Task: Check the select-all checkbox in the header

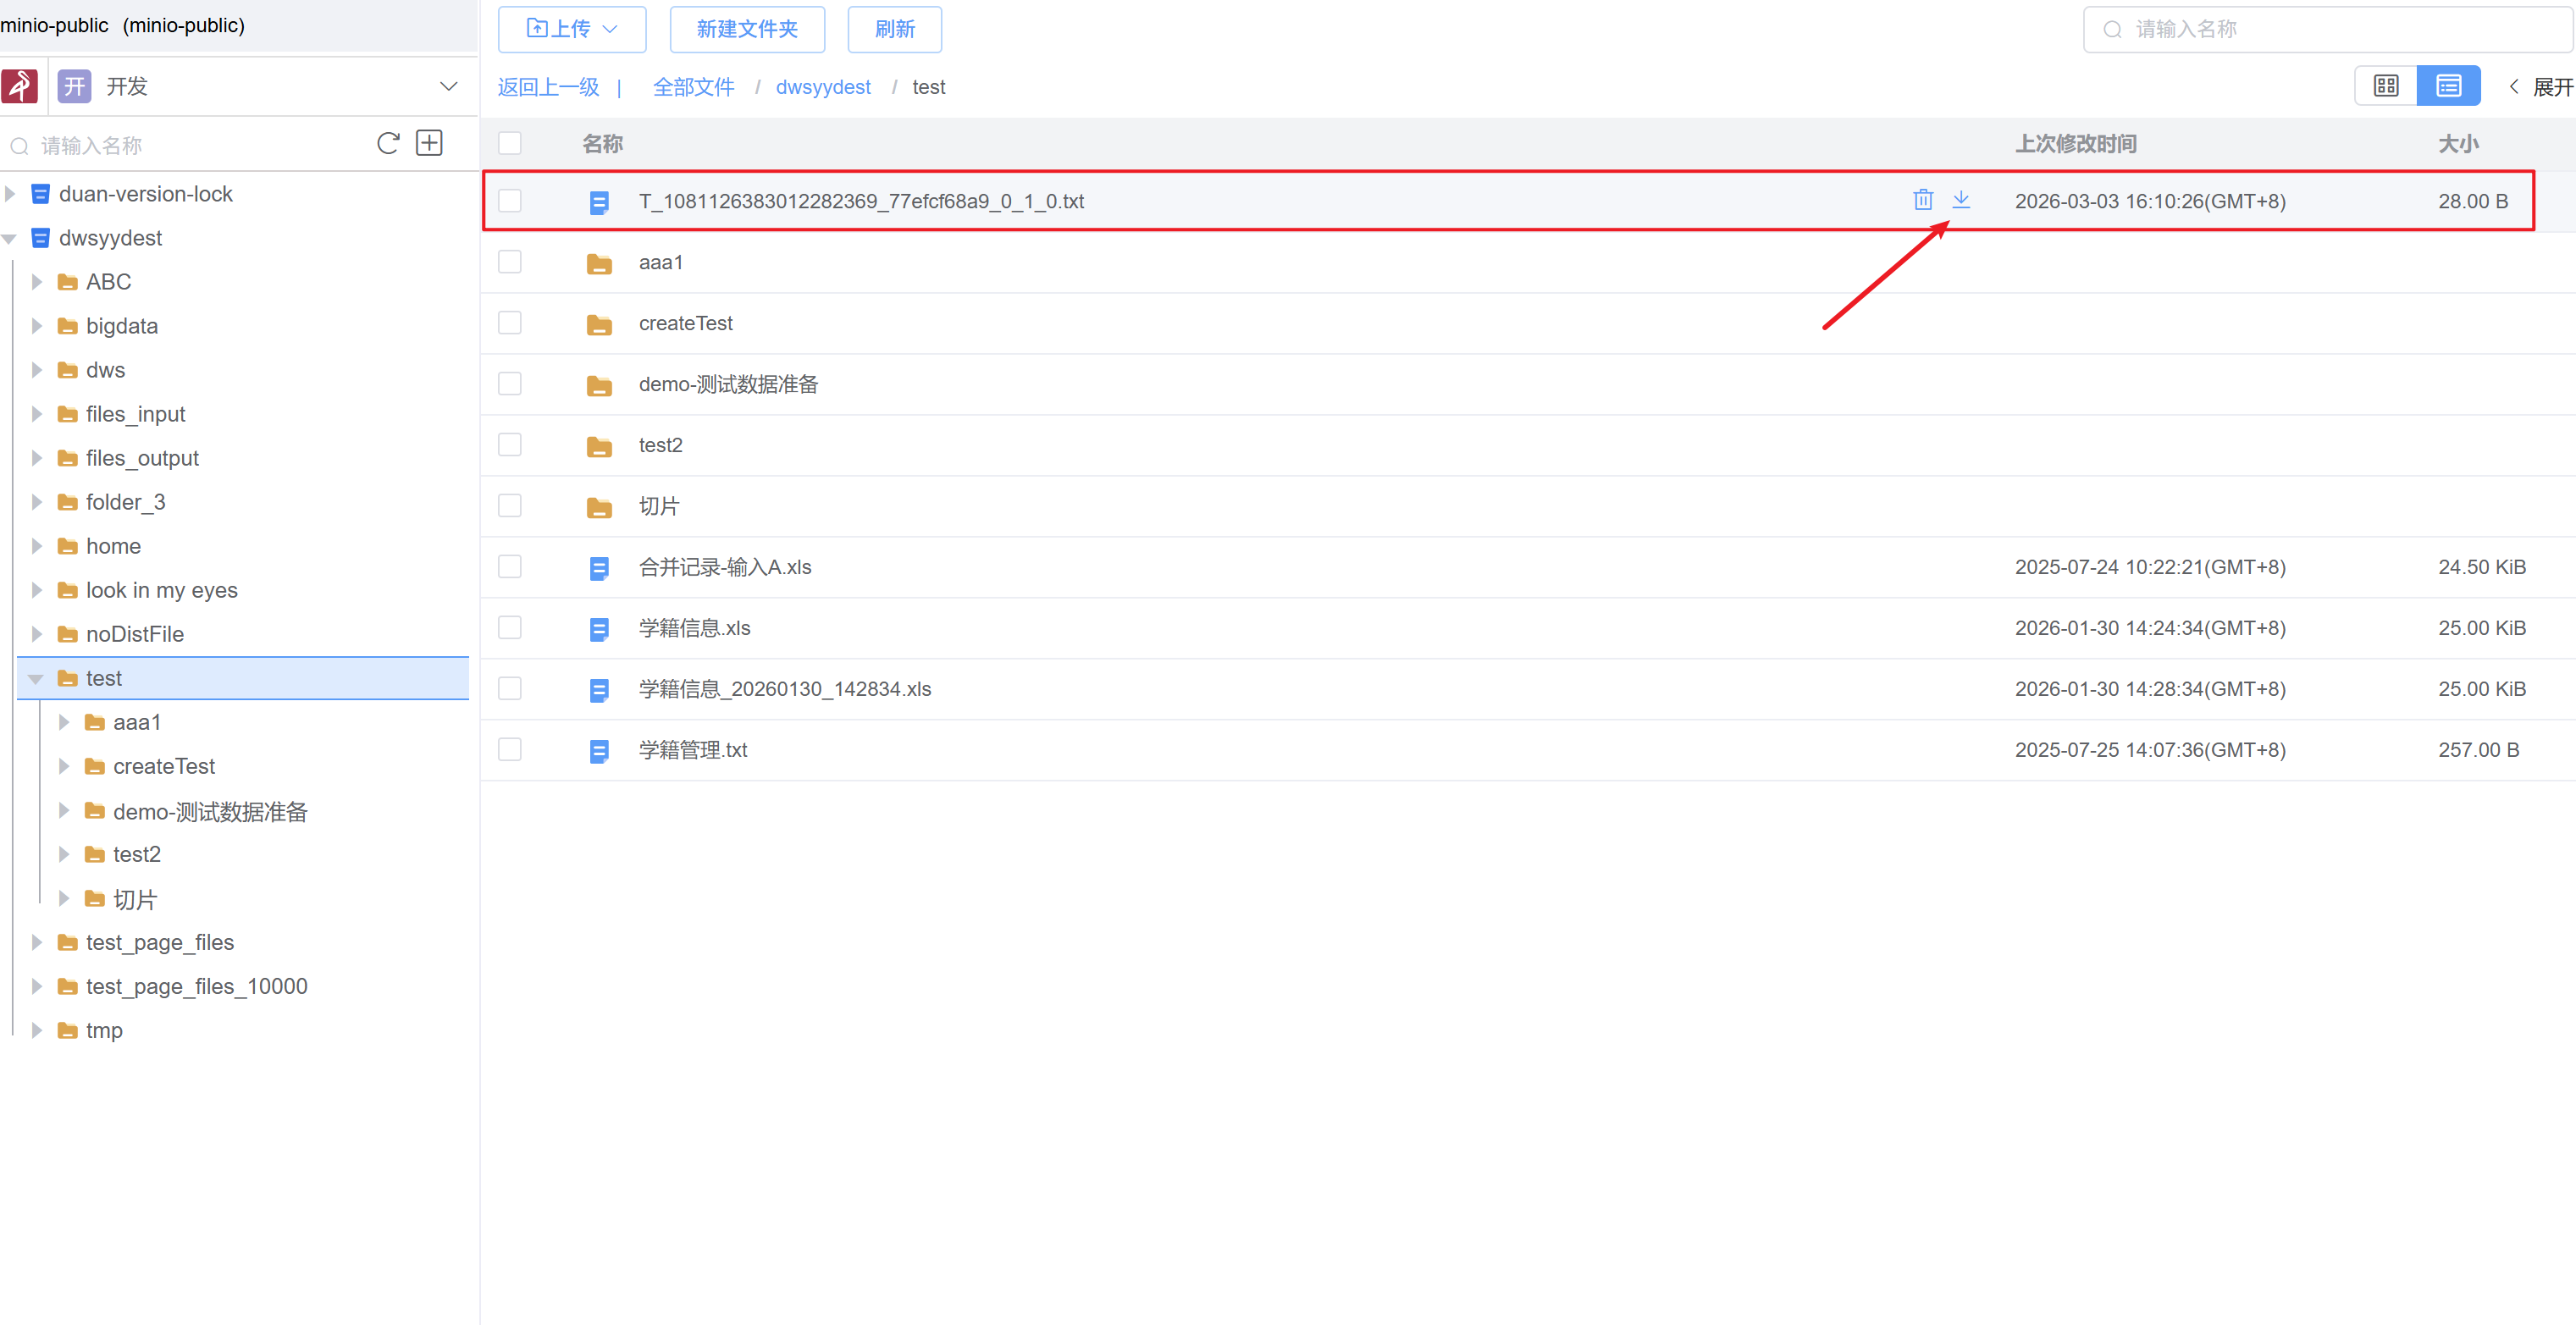Action: 510,144
